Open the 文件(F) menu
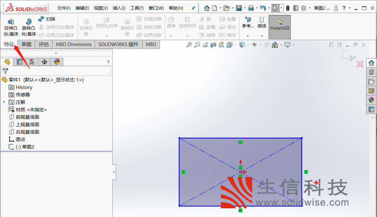Screen dimensions: 377x217 click(64, 8)
